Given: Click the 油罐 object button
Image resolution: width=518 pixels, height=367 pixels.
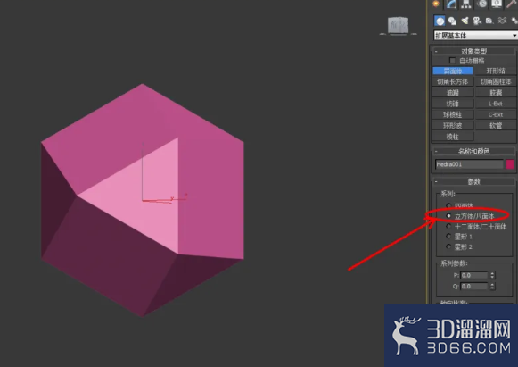Looking at the screenshot, I should (453, 93).
